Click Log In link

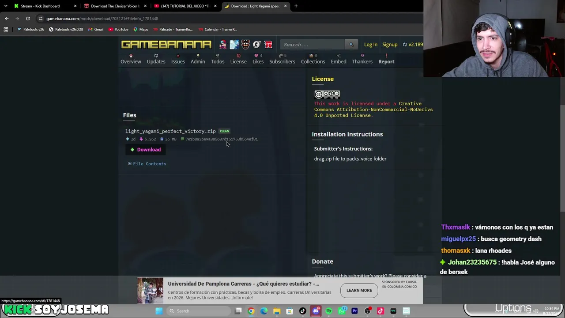coord(371,45)
